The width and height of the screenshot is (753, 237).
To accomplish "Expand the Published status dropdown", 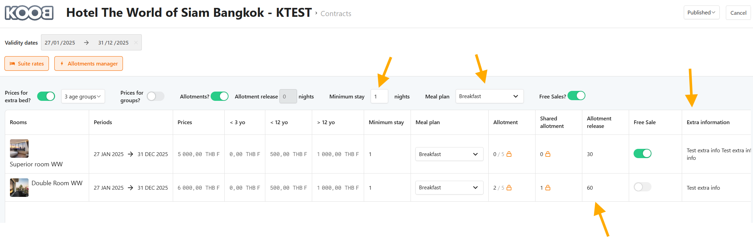I will pyautogui.click(x=701, y=13).
